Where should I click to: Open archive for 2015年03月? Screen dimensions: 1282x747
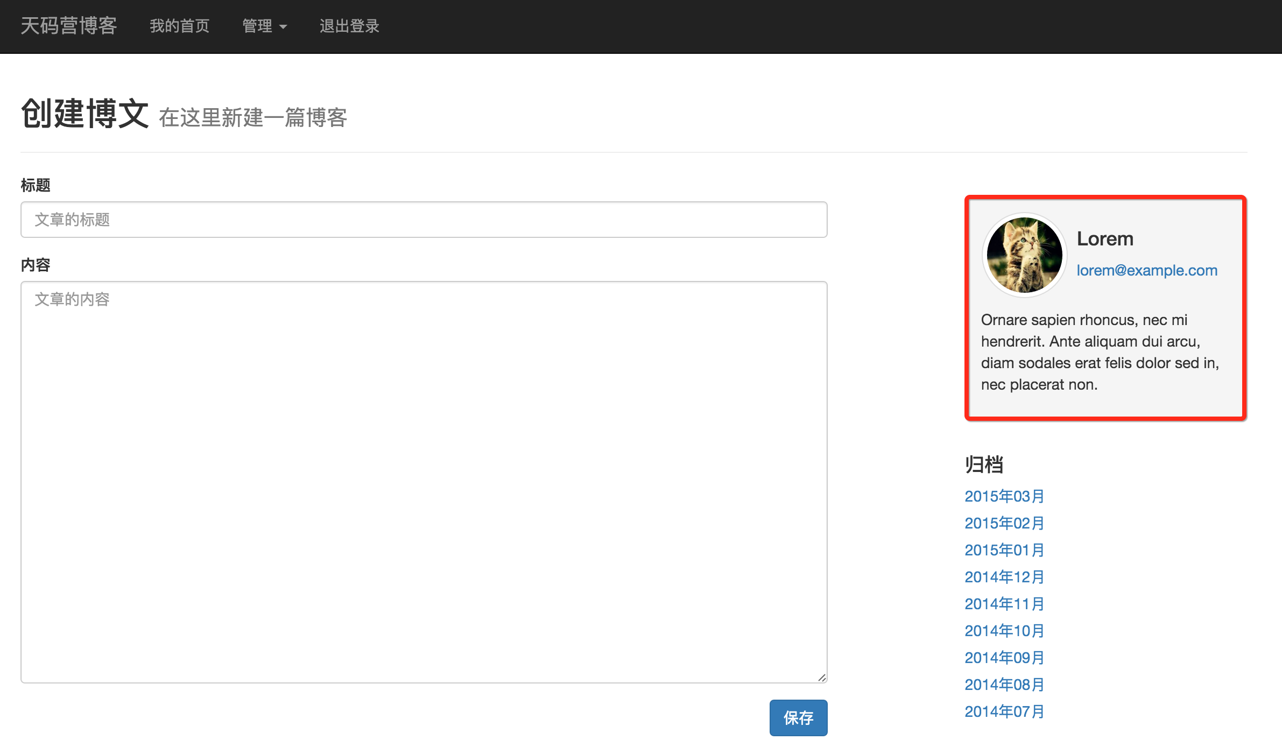point(1004,496)
